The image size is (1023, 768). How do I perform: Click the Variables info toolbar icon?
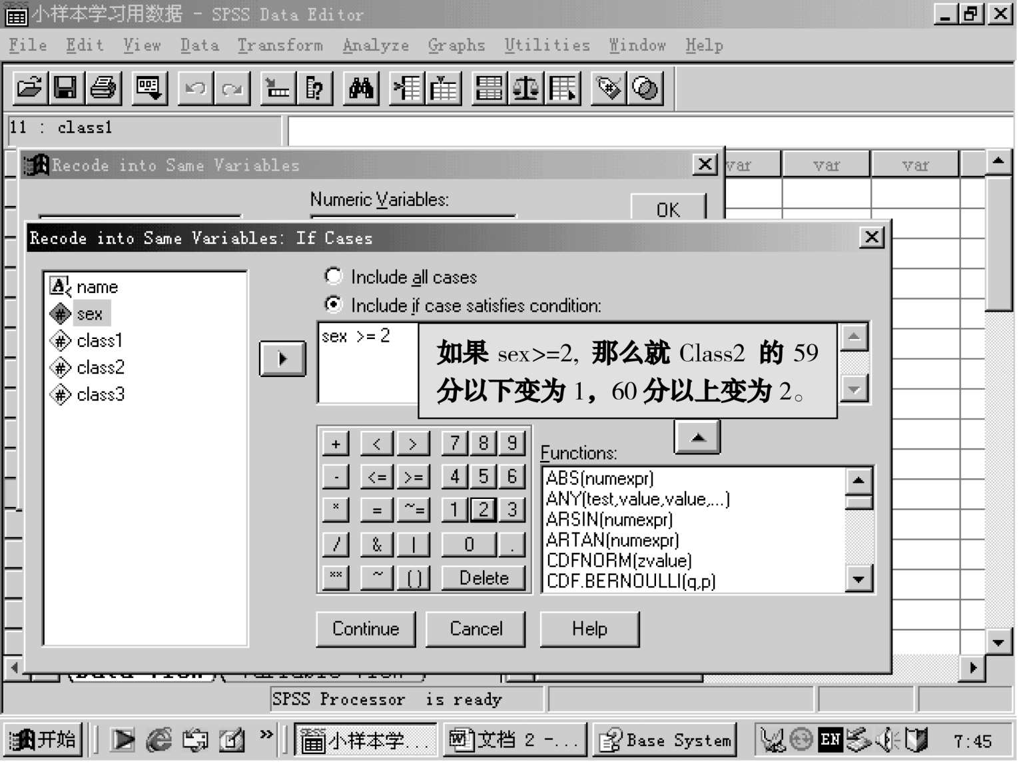pos(315,88)
